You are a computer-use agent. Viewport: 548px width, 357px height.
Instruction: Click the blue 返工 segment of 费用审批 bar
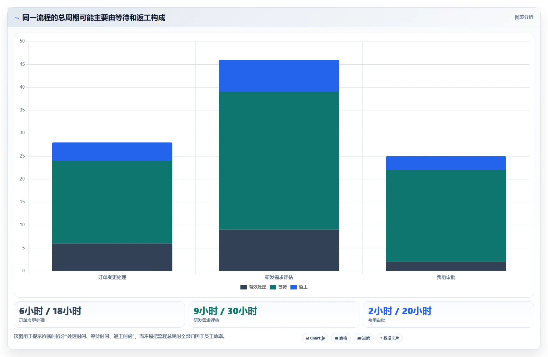(446, 163)
